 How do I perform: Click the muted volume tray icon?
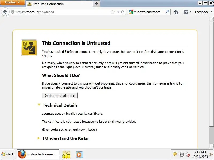tap(188, 154)
